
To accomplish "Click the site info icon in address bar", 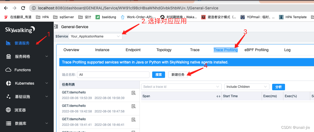I will coord(34,8).
